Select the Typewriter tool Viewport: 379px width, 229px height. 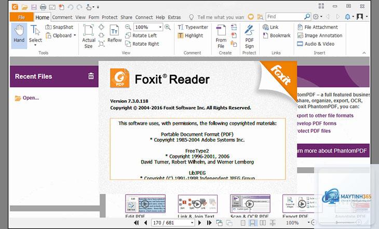[x=193, y=27]
